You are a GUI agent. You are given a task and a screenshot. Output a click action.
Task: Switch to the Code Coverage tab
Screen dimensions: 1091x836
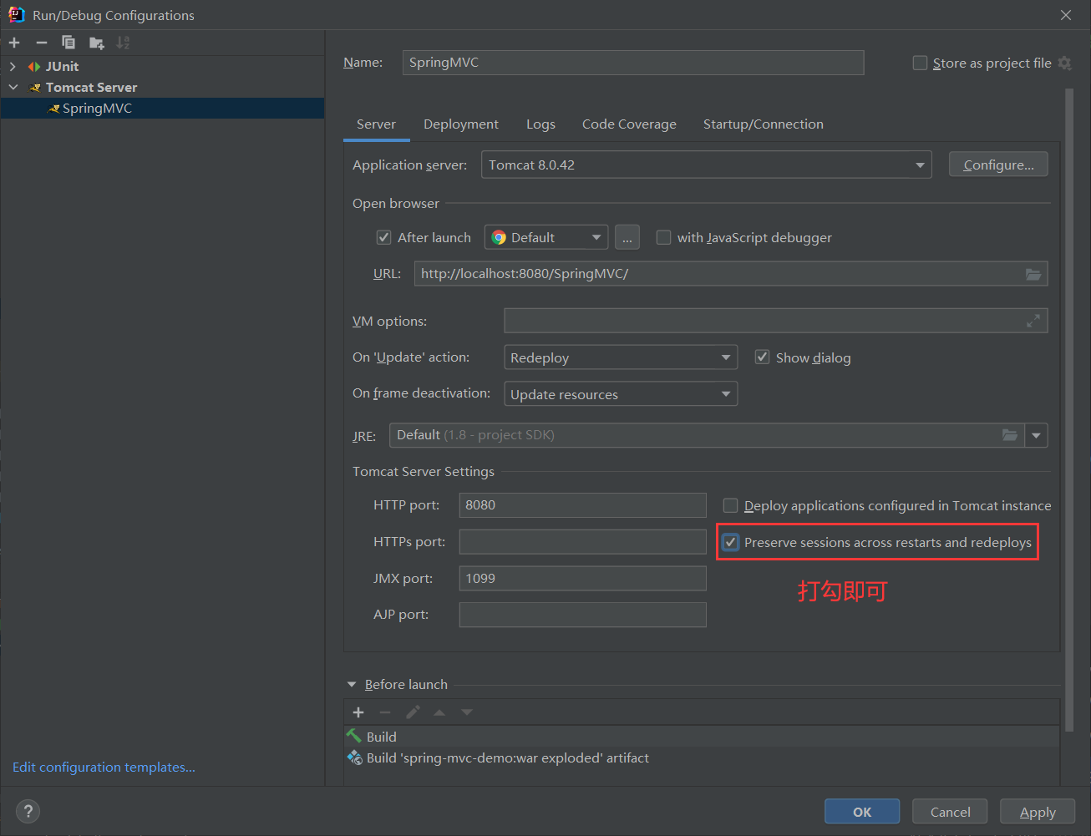coord(629,124)
